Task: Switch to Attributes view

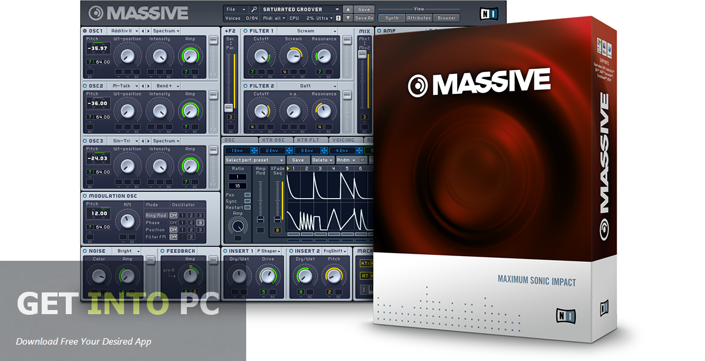Action: coord(419,18)
